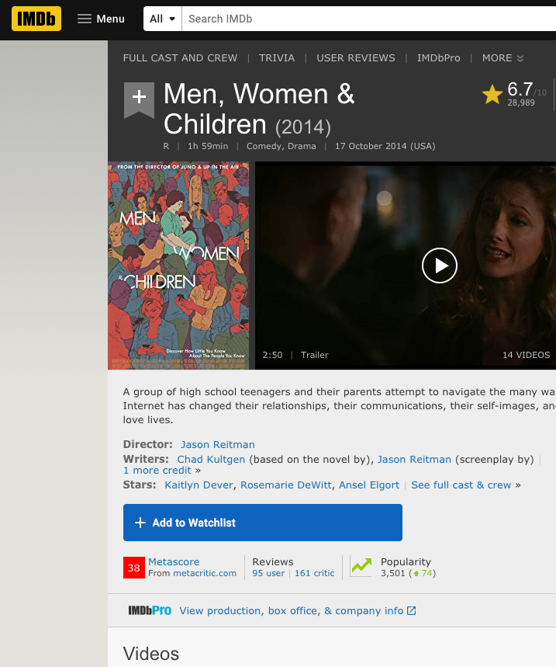
Task: Expand the More dropdown
Action: (502, 58)
